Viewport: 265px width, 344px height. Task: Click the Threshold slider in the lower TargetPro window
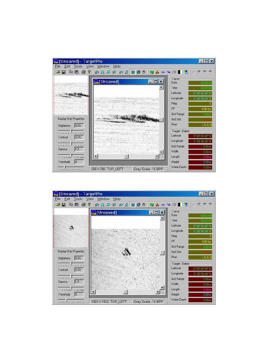[71, 300]
